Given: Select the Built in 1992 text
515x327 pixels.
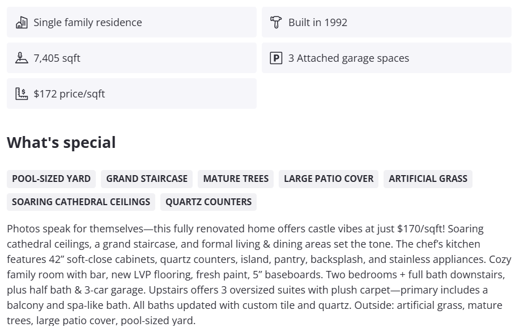Looking at the screenshot, I should [x=317, y=23].
